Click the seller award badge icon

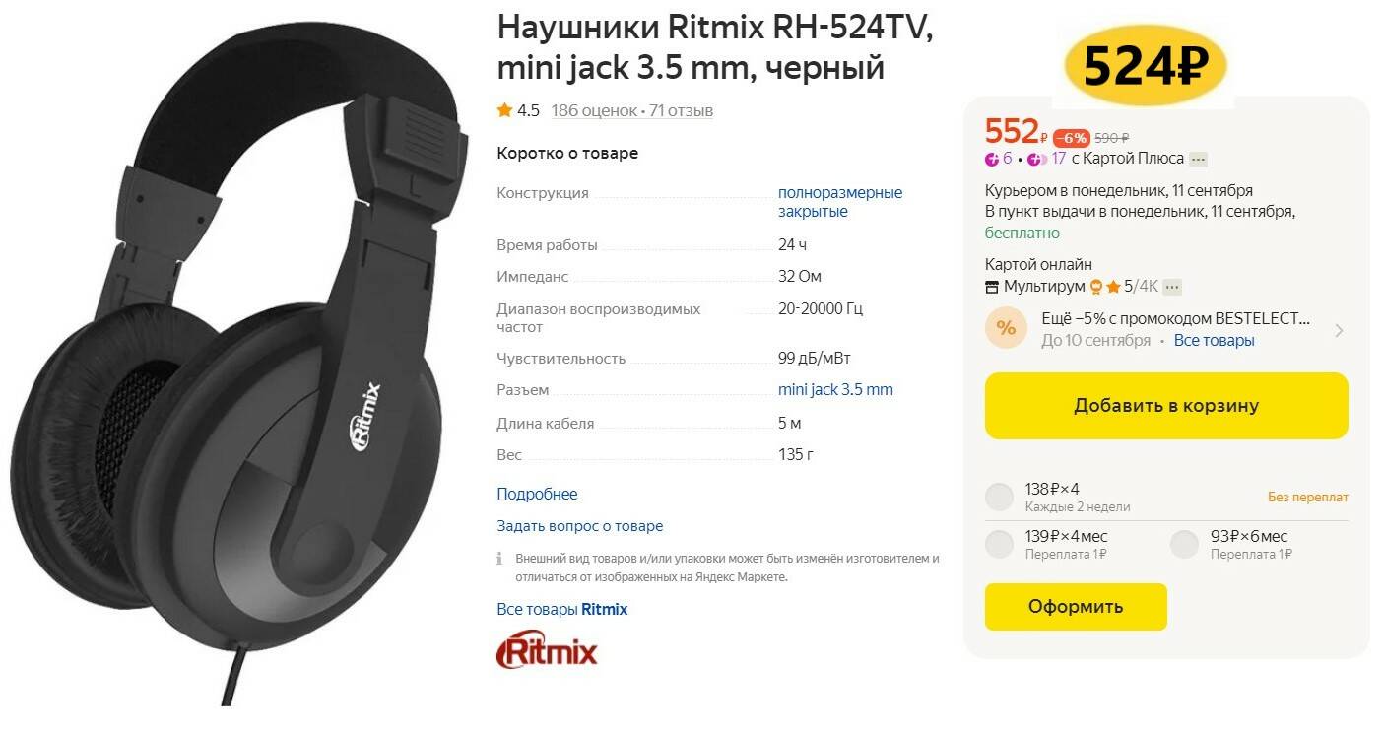click(x=1095, y=287)
